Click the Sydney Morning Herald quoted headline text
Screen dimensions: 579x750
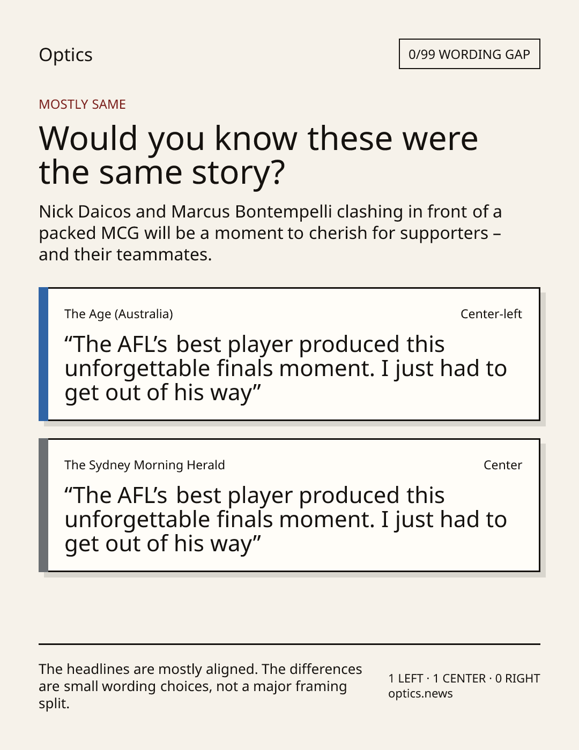click(x=286, y=520)
